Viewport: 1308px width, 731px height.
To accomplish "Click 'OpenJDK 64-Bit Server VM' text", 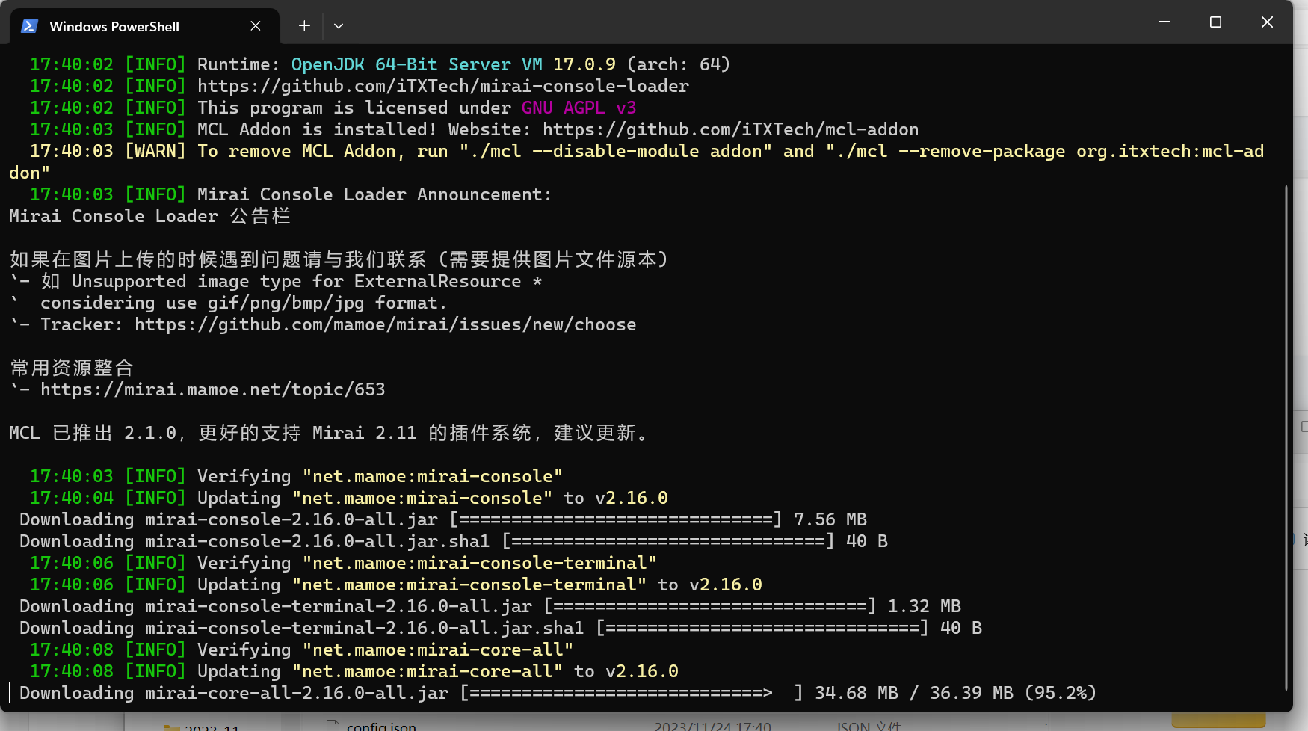I will pos(417,64).
